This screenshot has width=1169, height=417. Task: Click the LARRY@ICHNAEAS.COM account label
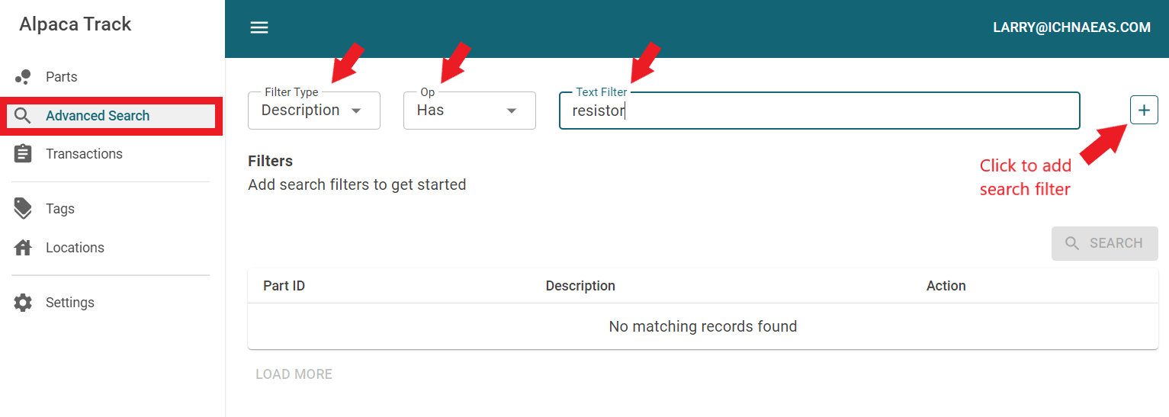(1071, 27)
